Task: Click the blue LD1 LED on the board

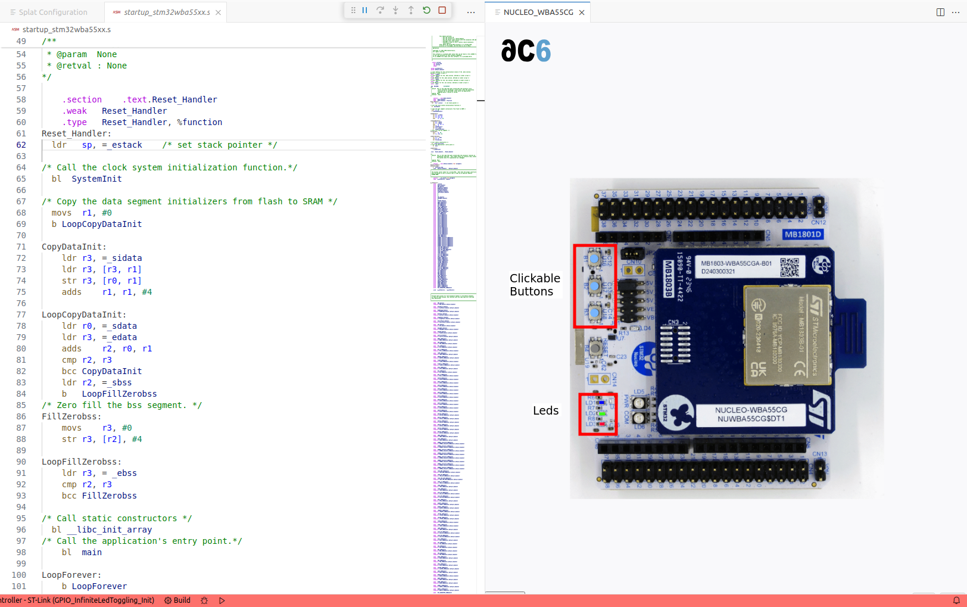Action: click(601, 403)
